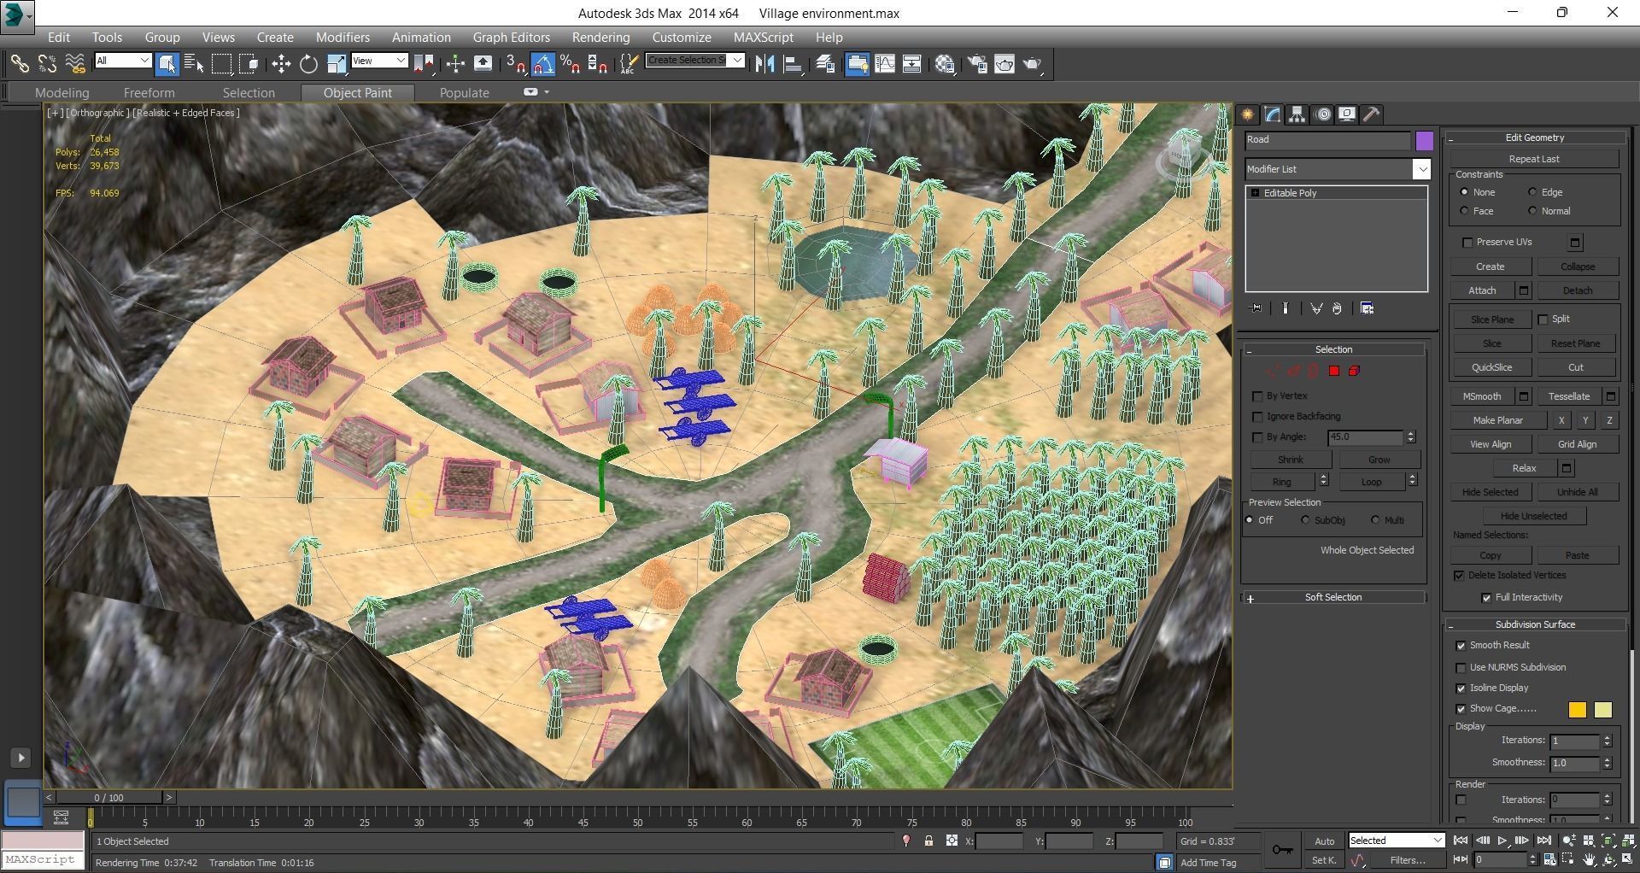Activate the Select and Scale tool

(337, 64)
